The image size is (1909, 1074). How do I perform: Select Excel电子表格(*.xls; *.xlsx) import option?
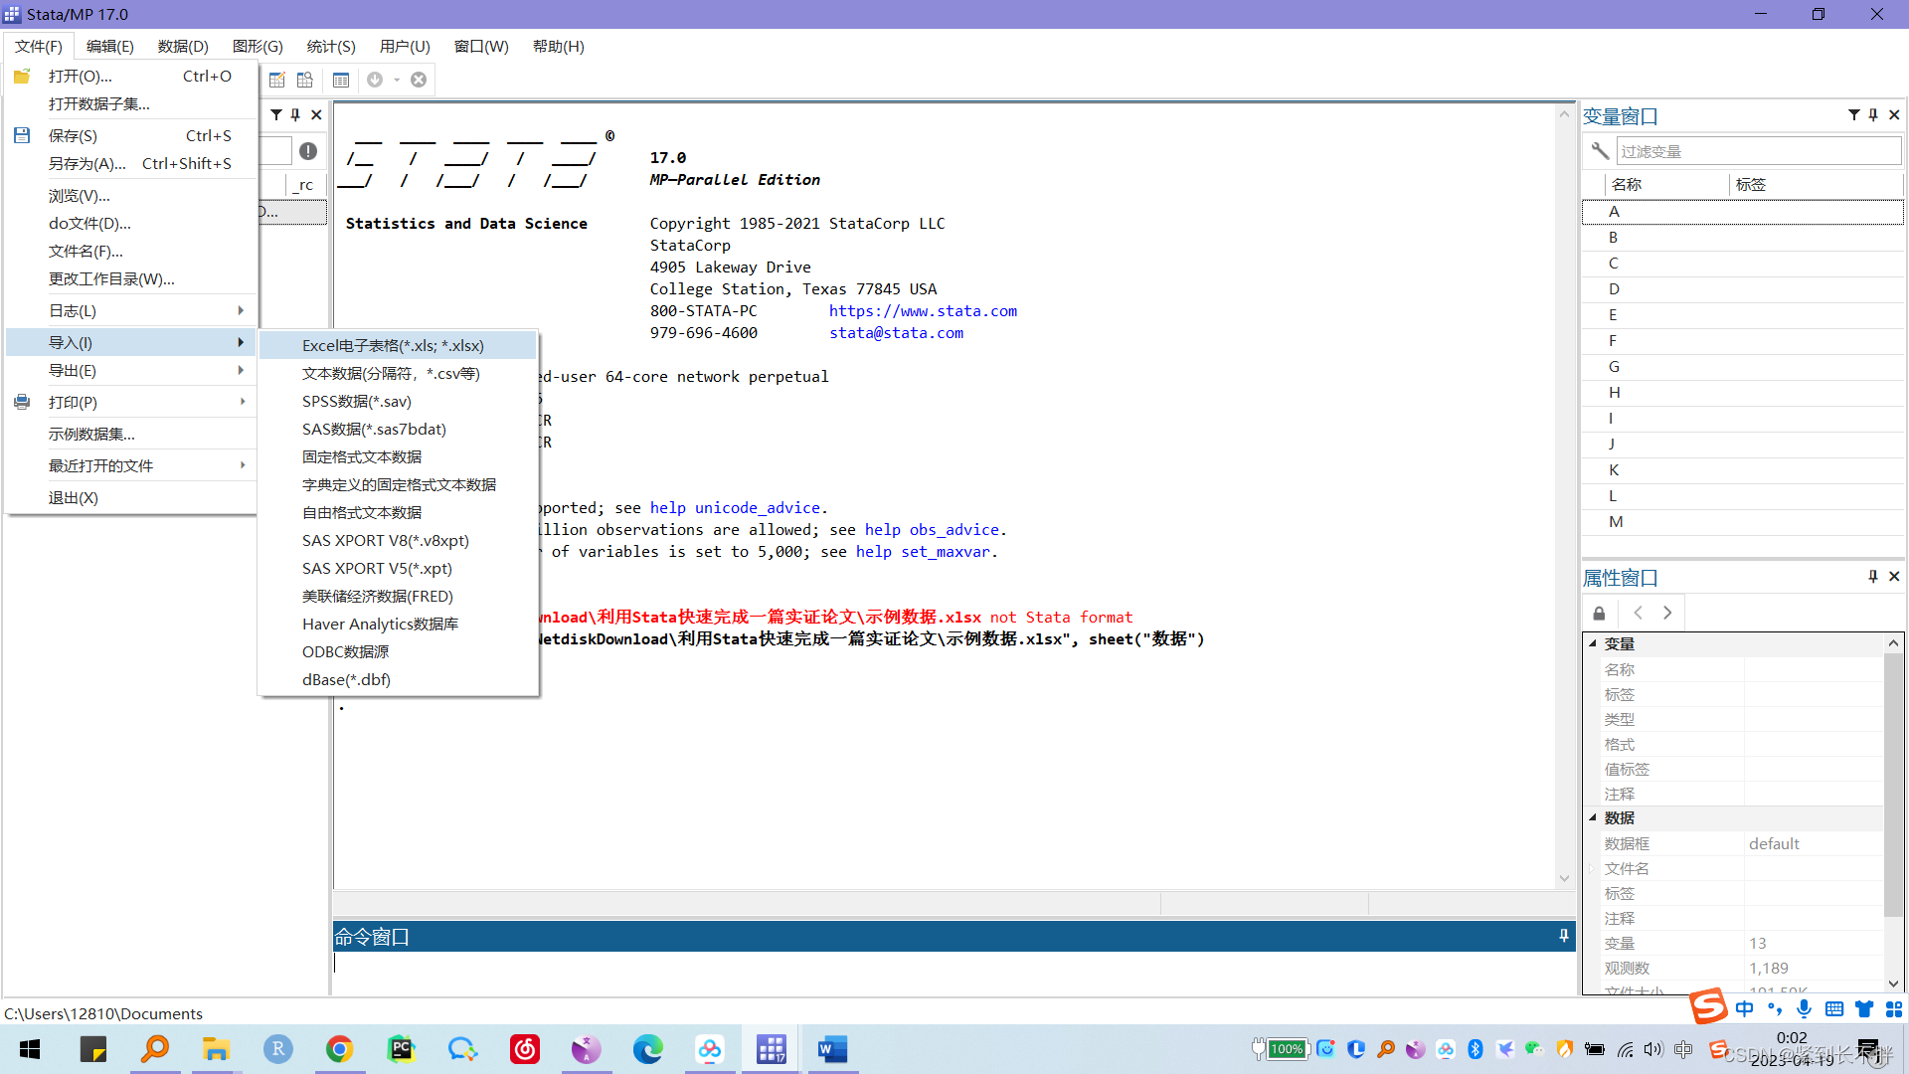coord(398,345)
